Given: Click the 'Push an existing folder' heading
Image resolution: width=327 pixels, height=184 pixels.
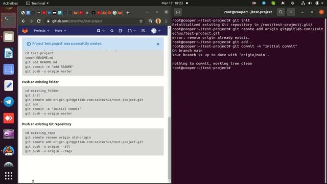Looking at the screenshot, I should [x=40, y=82].
